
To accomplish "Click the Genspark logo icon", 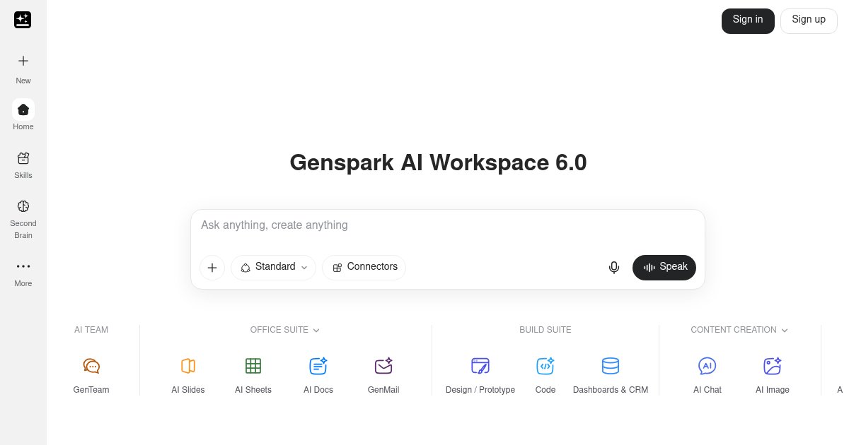I will click(x=23, y=20).
